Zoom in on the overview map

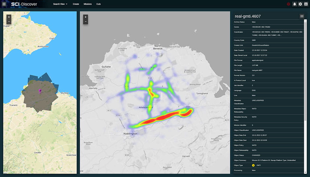tap(9, 17)
